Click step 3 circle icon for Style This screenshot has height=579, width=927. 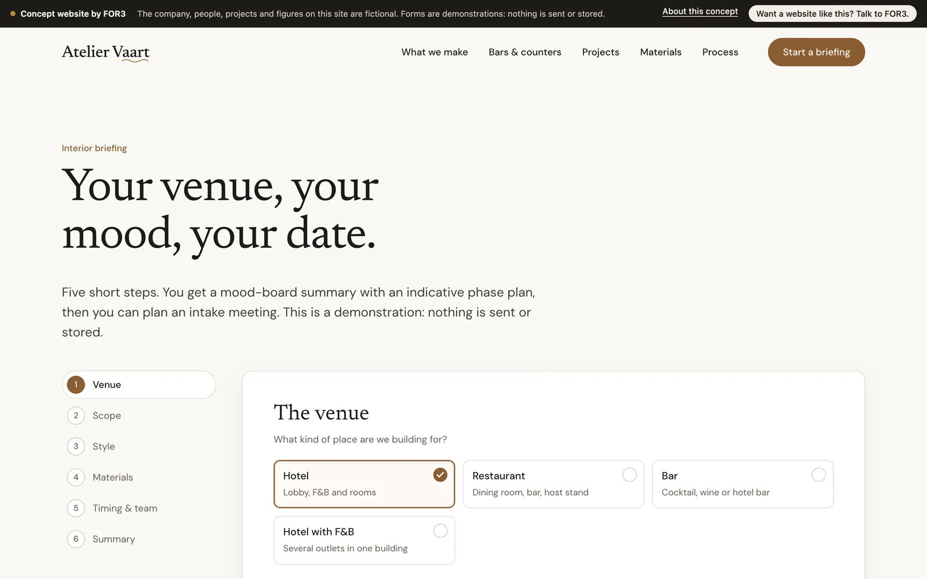[x=76, y=446]
